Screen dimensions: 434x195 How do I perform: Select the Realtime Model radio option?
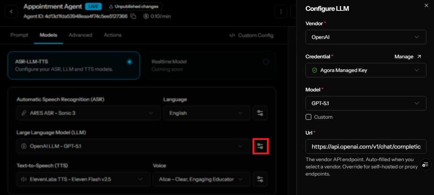coord(266,62)
